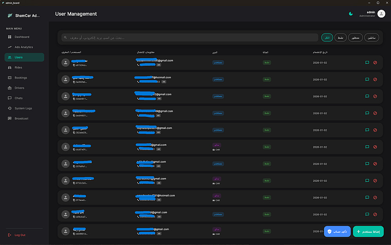
Task: Open Ads Analytics in the sidebar
Action: pyautogui.click(x=23, y=47)
